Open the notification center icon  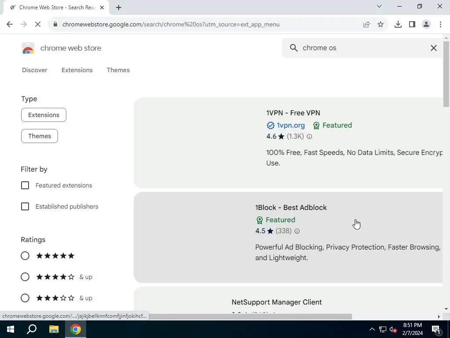[436, 329]
